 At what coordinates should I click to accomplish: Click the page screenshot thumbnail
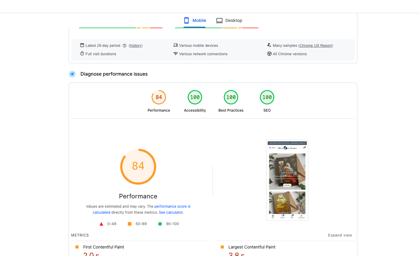click(287, 180)
